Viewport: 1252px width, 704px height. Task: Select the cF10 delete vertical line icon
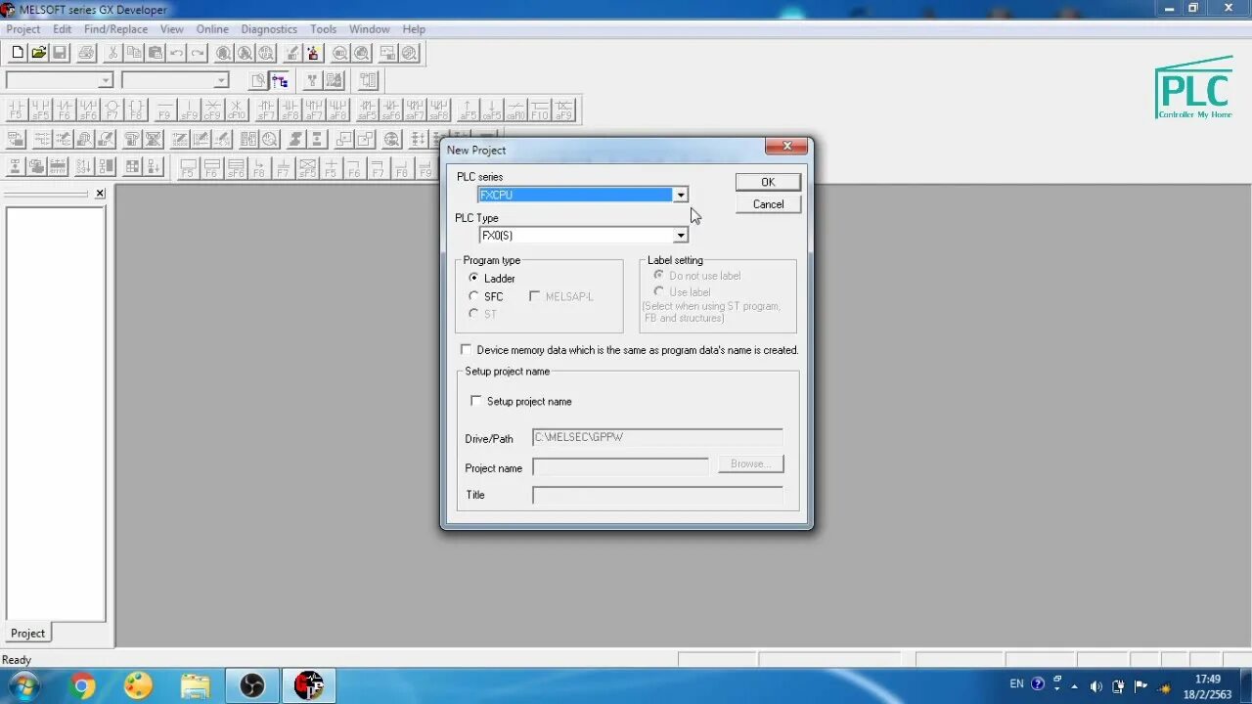(236, 110)
